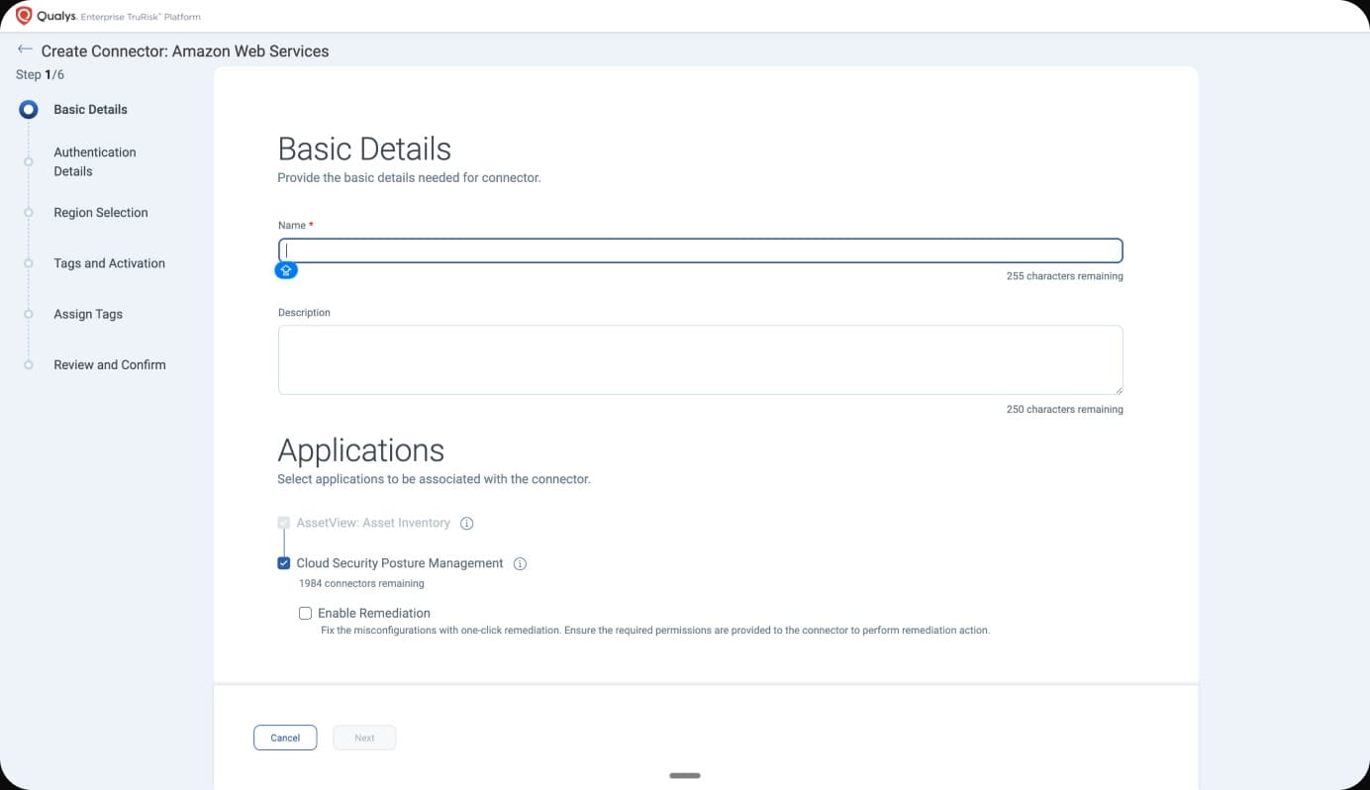Click the AssetView: Asset Inventory checkbox
The width and height of the screenshot is (1370, 790).
pos(284,523)
